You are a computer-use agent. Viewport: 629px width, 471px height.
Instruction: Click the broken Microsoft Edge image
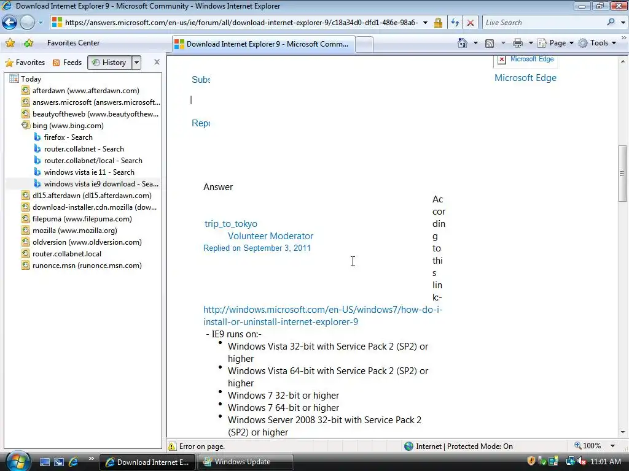[501, 59]
